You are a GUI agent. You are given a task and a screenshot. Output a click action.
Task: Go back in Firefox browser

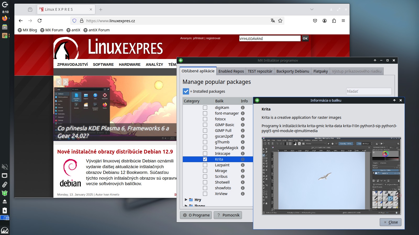coord(21,21)
